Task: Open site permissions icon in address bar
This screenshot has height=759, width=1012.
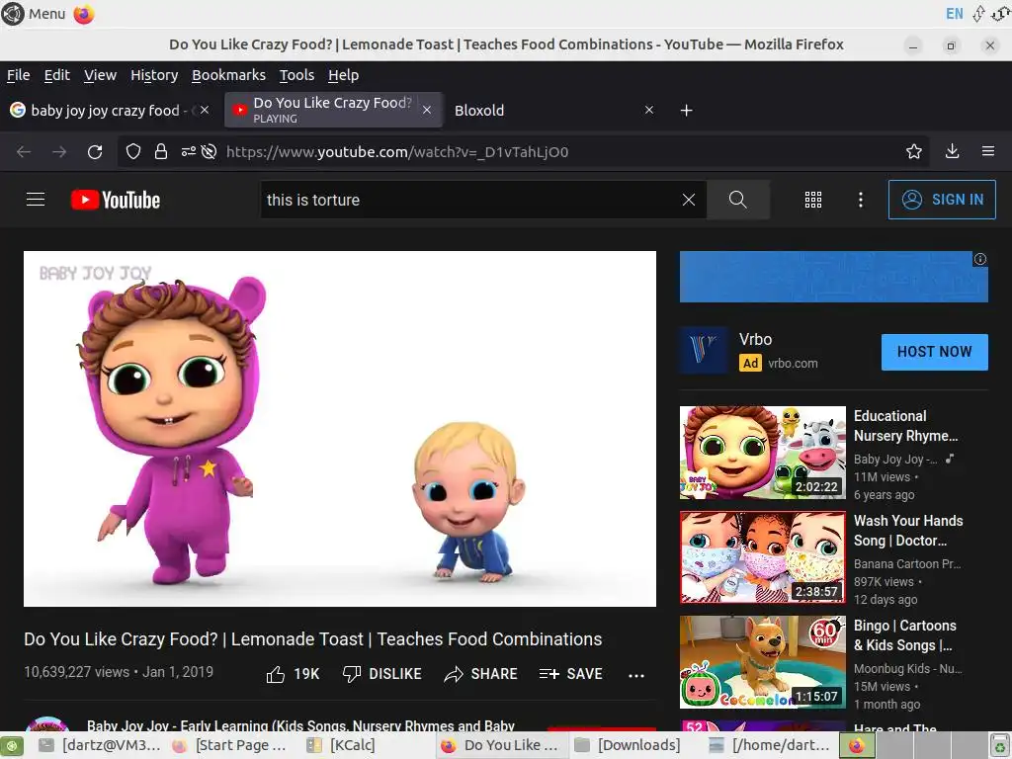Action: tap(188, 151)
